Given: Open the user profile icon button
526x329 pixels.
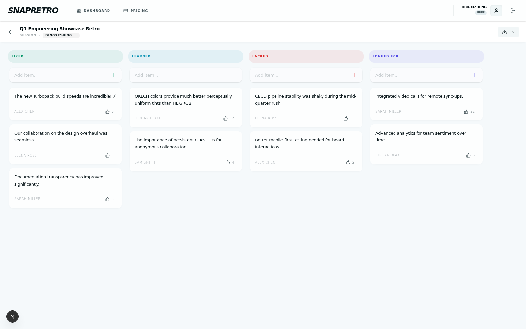Looking at the screenshot, I should click(x=496, y=11).
